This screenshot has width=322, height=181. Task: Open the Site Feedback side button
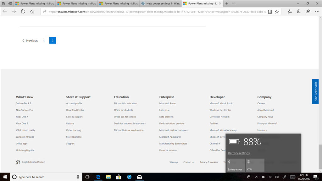tap(315, 91)
